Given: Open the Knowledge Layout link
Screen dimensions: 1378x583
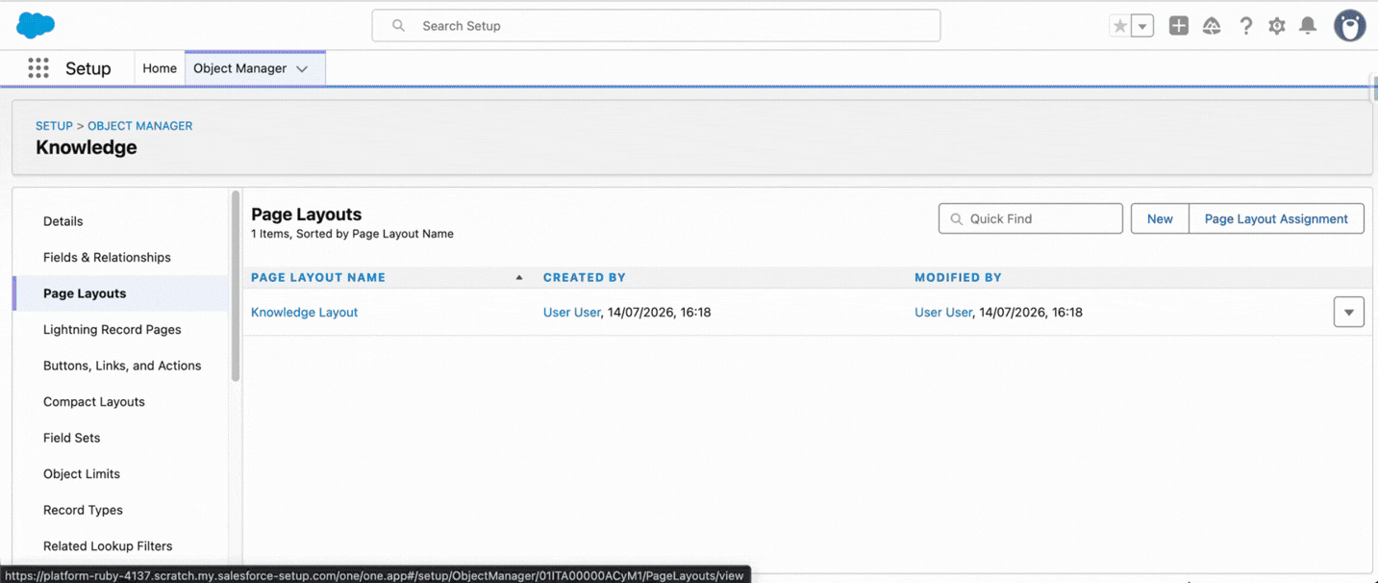Looking at the screenshot, I should (304, 312).
